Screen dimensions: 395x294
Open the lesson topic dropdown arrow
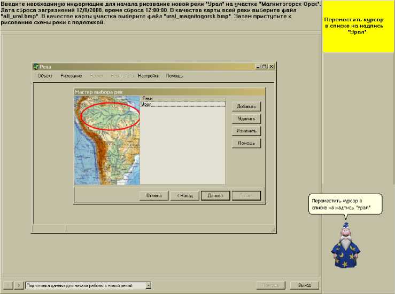click(149, 285)
